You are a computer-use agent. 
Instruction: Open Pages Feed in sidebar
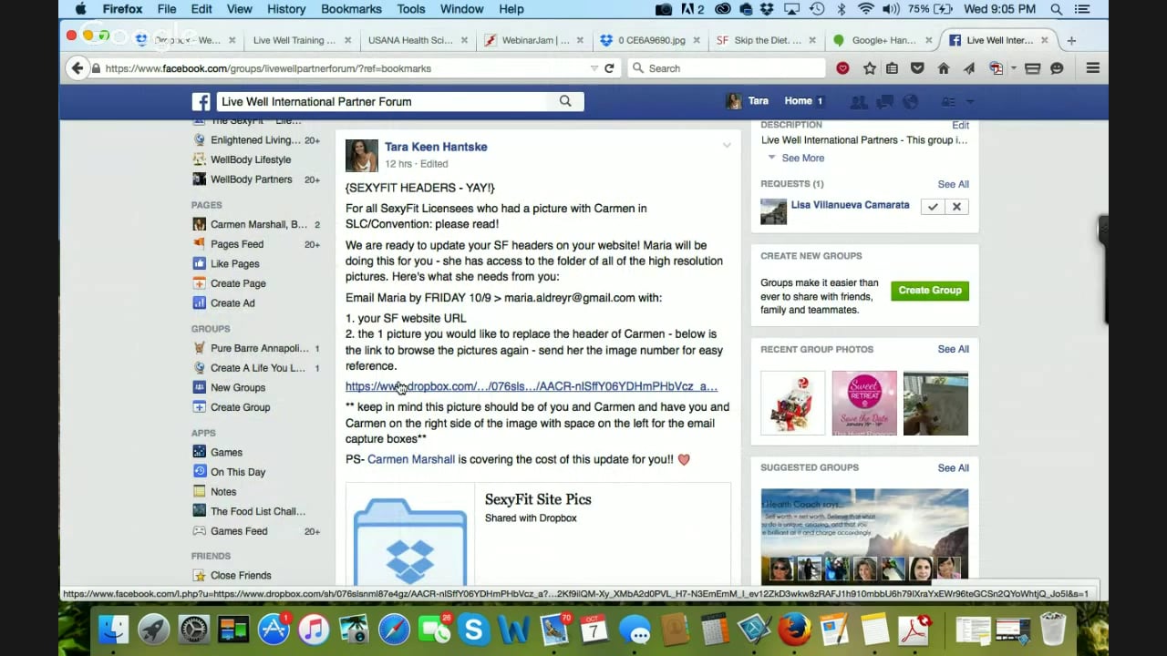[237, 244]
